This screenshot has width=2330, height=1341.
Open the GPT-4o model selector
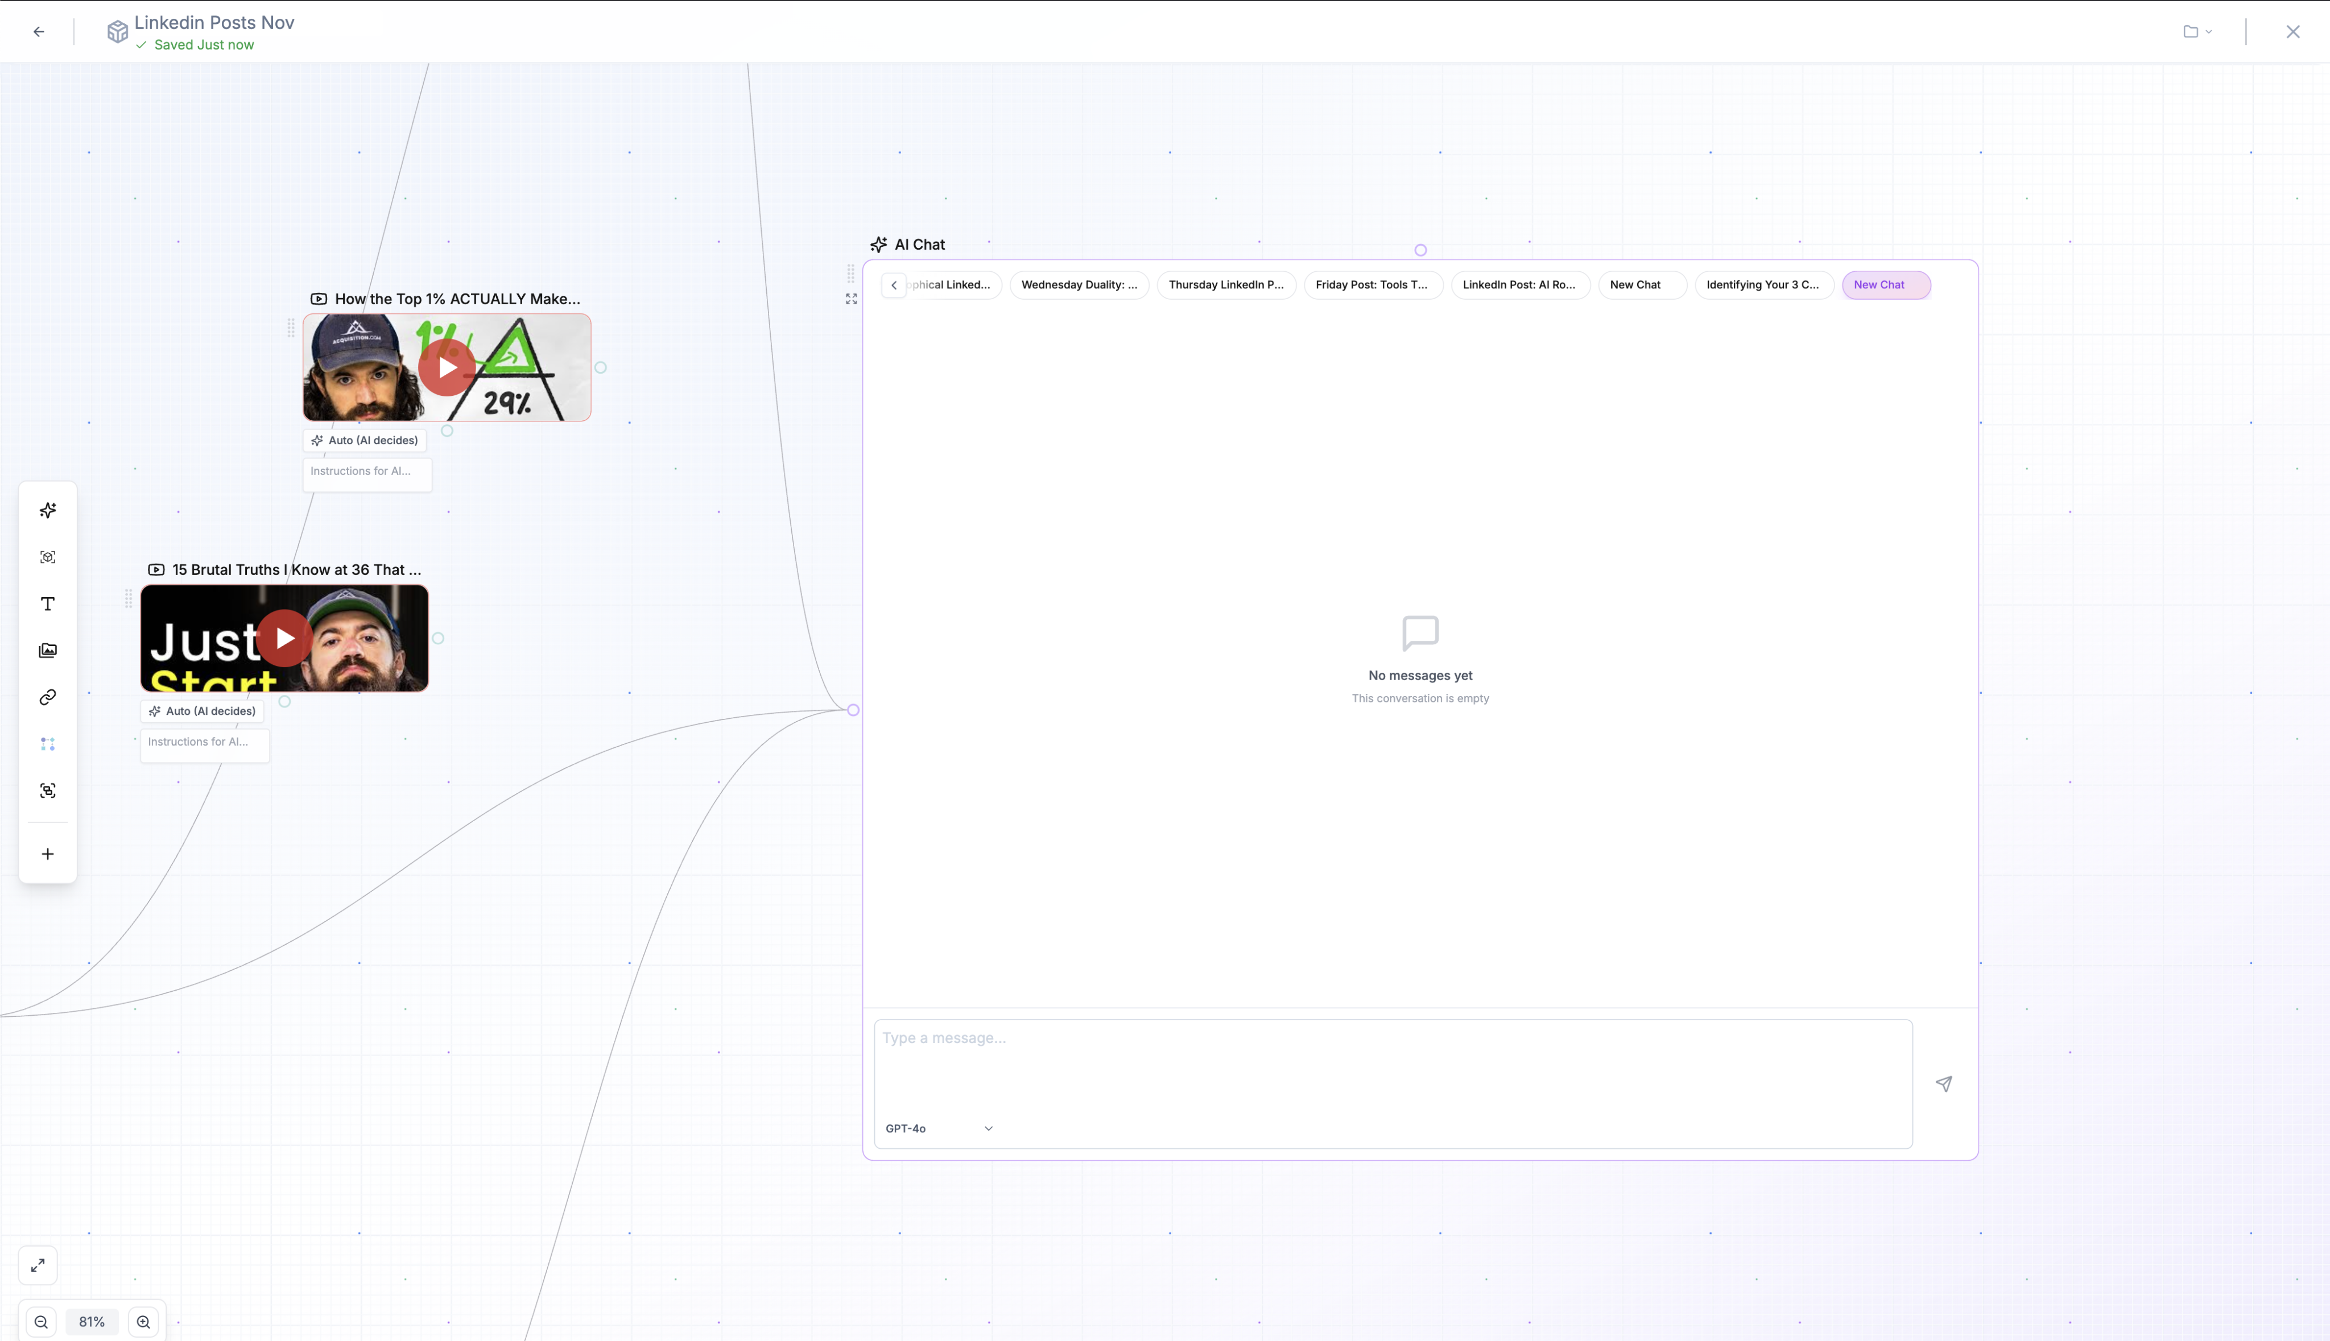939,1127
